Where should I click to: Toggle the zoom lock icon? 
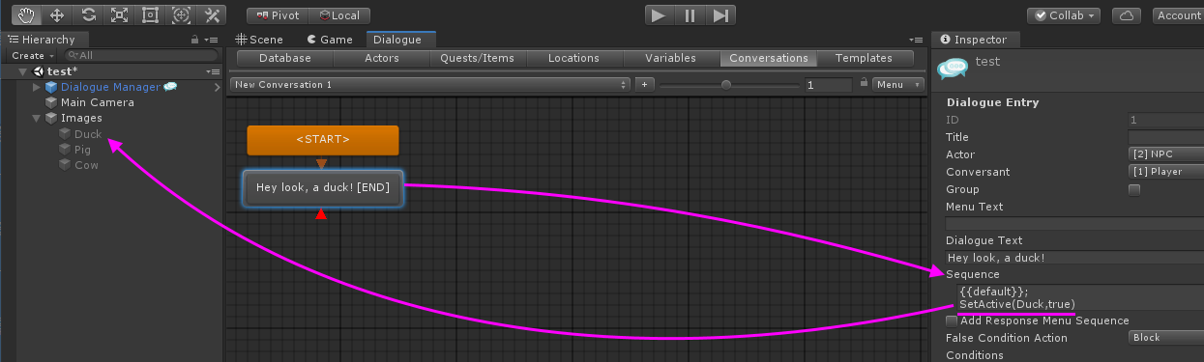863,85
